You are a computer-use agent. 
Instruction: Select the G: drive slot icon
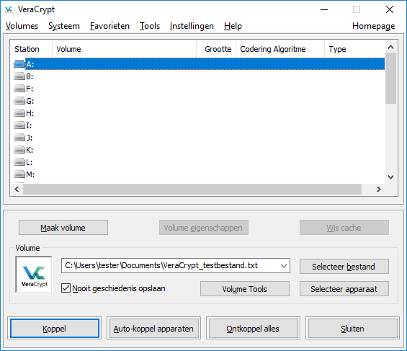tap(19, 101)
